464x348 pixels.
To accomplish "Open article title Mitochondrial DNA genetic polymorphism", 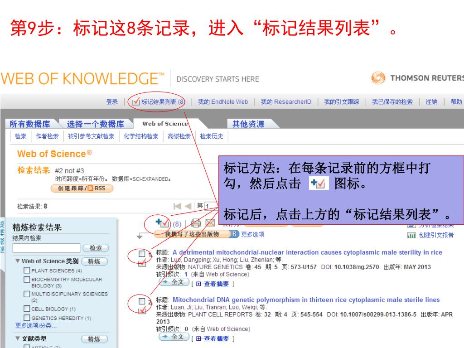I will (x=306, y=300).
